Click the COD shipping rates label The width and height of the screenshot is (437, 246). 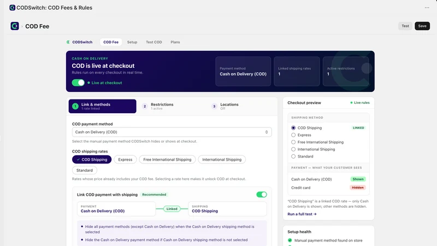tap(90, 151)
